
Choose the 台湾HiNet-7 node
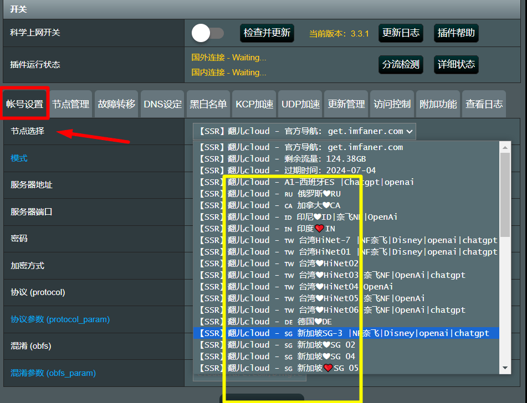pos(346,240)
